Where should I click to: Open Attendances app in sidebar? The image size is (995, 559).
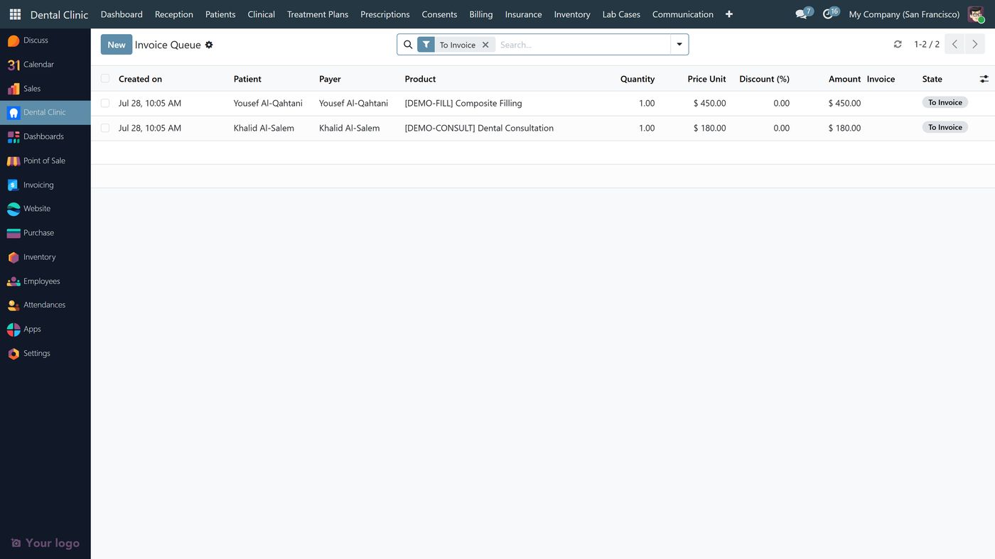pos(45,305)
